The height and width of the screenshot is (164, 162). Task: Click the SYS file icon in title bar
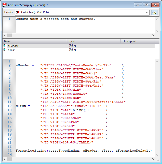(x=4, y=5)
